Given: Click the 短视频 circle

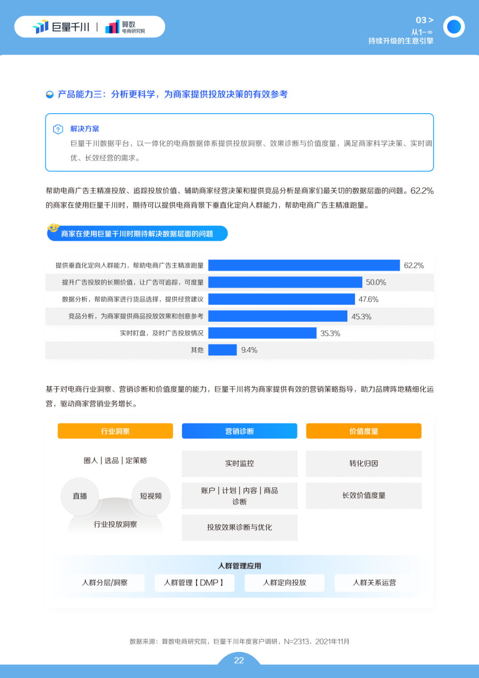Looking at the screenshot, I should coord(151,496).
